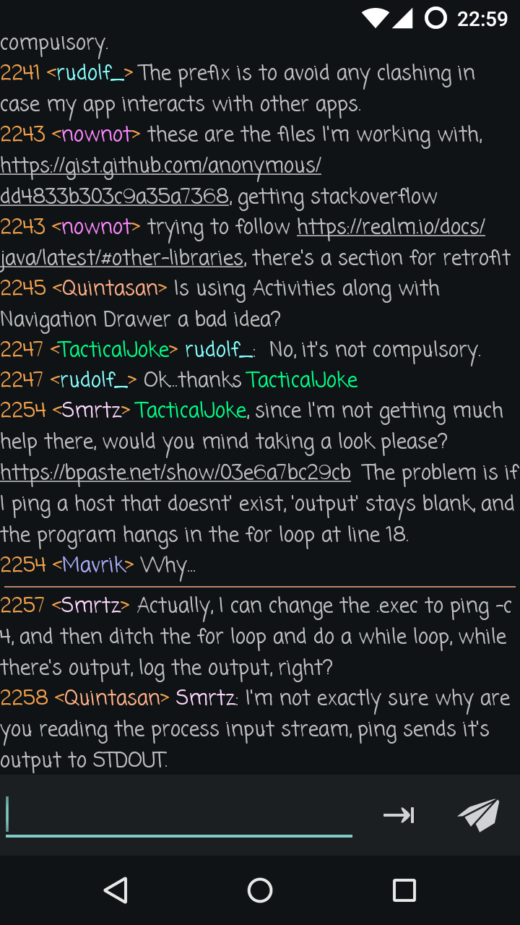The width and height of the screenshot is (520, 925).
Task: Open the realm.io docs link
Action: (391, 227)
